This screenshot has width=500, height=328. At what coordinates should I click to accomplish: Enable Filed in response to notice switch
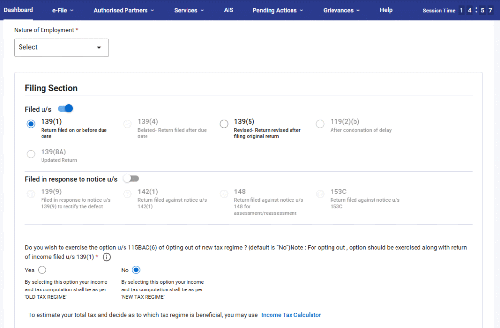131,179
